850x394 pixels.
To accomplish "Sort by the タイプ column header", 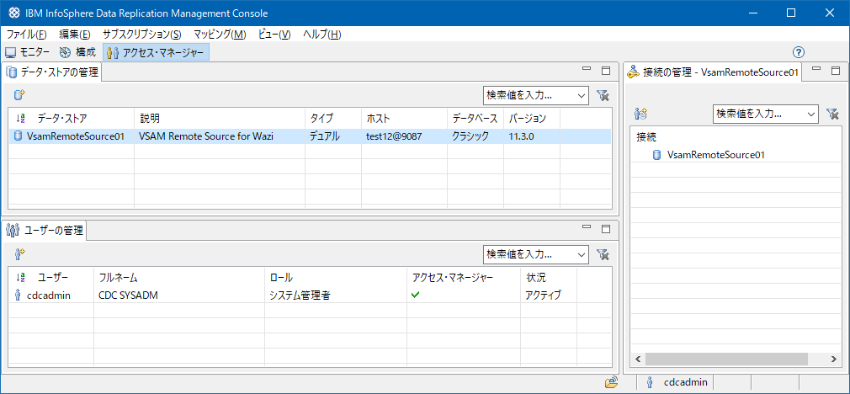I will click(332, 118).
